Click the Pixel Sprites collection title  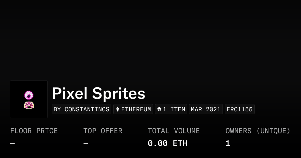tap(98, 94)
